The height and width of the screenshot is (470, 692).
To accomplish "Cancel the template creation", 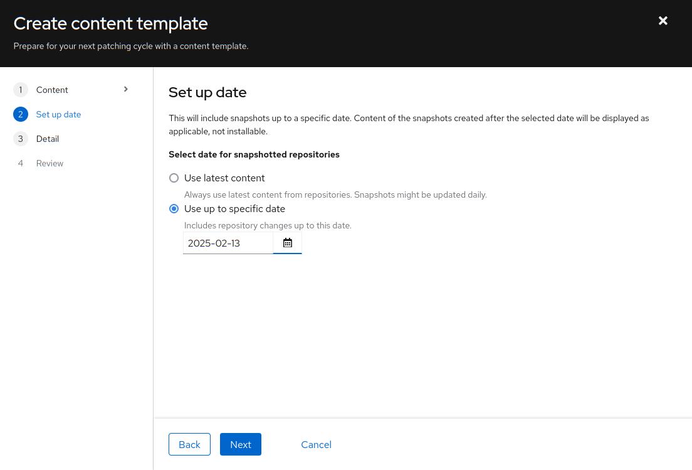I will pyautogui.click(x=316, y=444).
